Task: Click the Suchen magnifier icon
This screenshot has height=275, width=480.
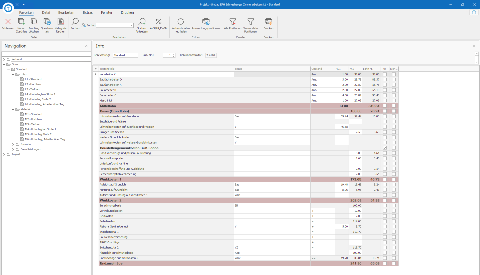Action: (75, 22)
